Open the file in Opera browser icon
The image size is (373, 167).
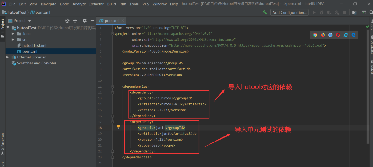(x=338, y=35)
